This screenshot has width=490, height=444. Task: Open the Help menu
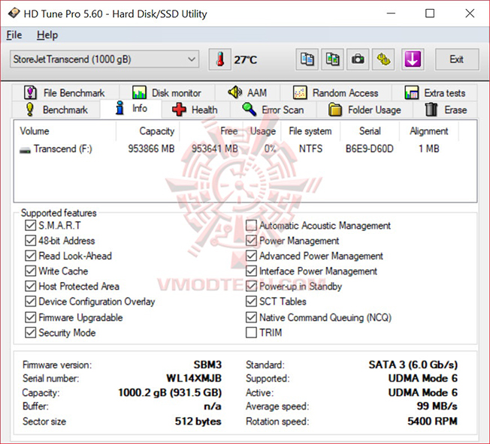coord(47,35)
